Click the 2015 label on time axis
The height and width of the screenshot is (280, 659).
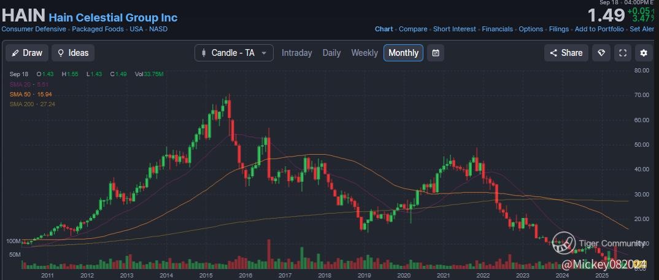tap(206, 275)
